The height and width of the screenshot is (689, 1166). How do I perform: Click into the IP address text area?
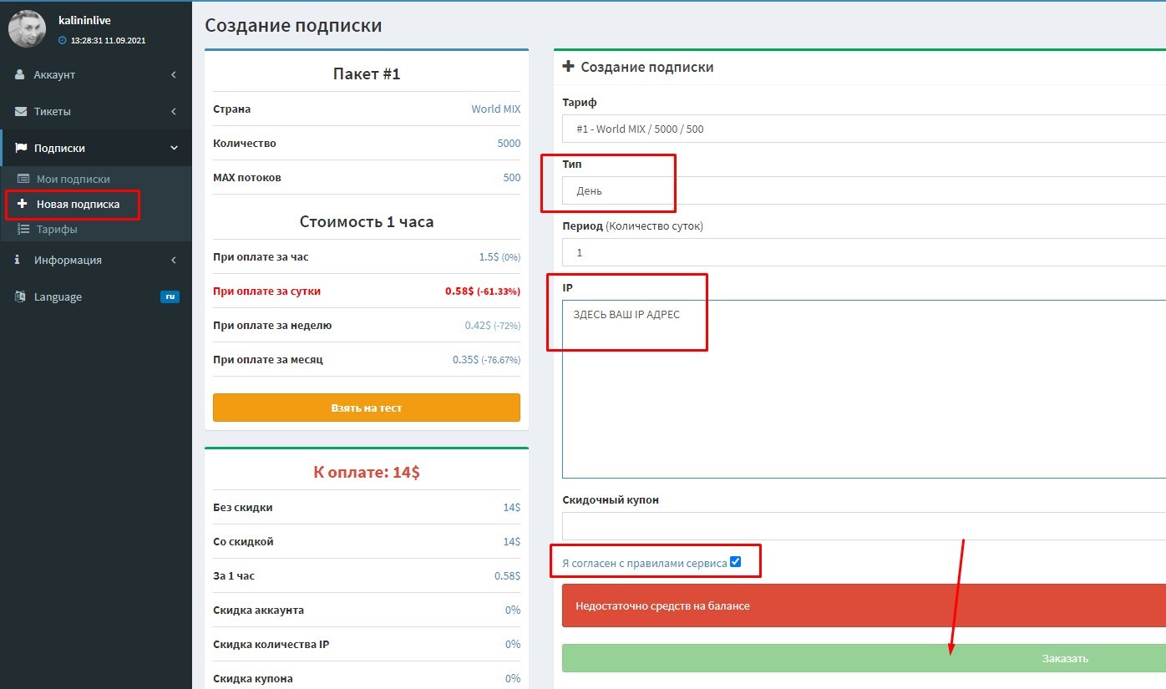[x=864, y=389]
